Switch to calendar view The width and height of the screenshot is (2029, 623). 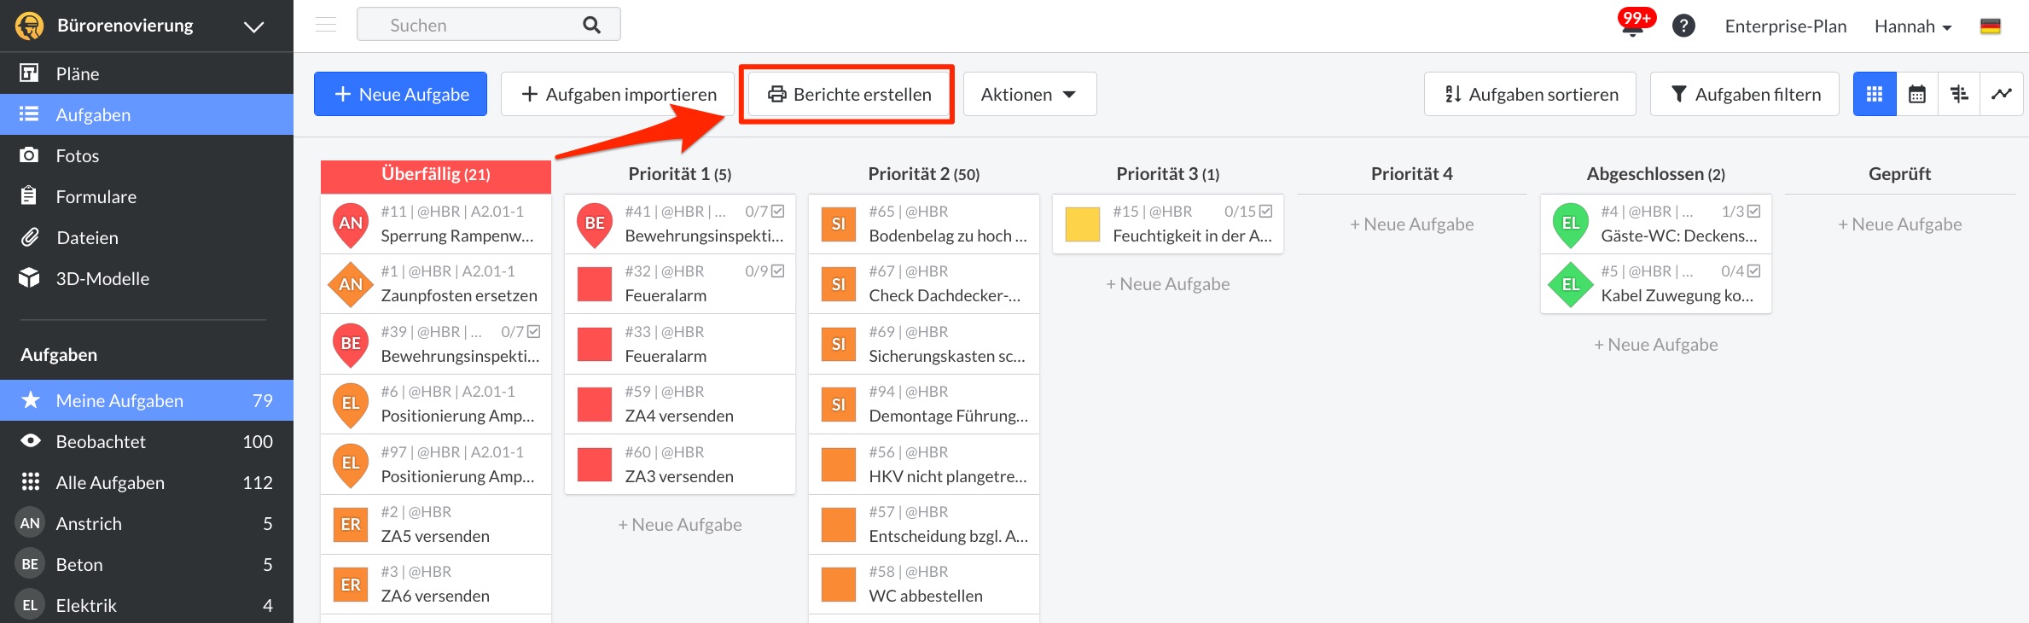[1917, 94]
